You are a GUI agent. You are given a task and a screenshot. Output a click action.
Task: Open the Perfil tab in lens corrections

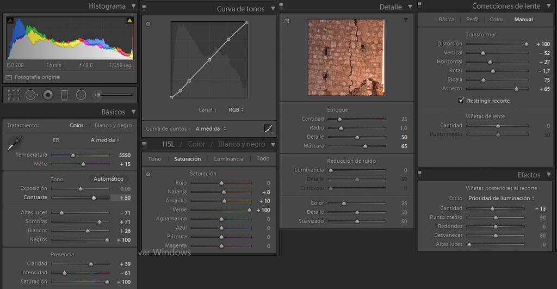coord(472,20)
